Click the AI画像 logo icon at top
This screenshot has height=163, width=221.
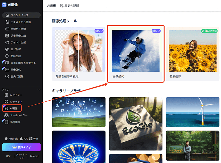point(4,5)
